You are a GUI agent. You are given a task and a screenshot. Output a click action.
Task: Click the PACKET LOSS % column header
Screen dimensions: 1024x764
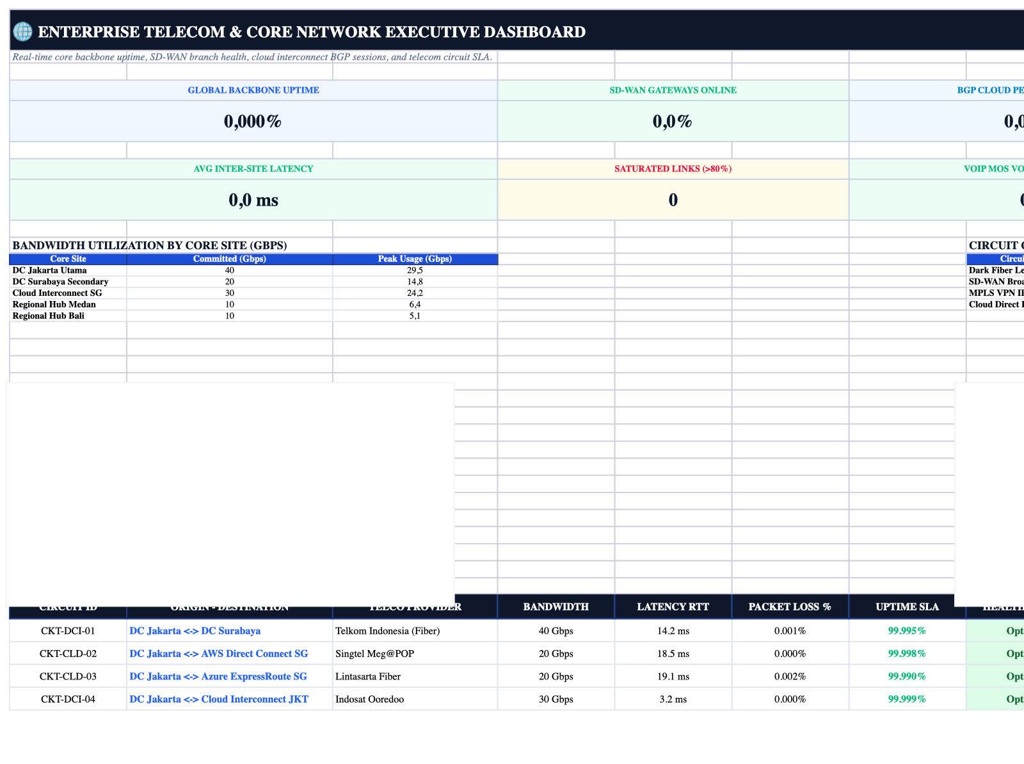pos(790,606)
